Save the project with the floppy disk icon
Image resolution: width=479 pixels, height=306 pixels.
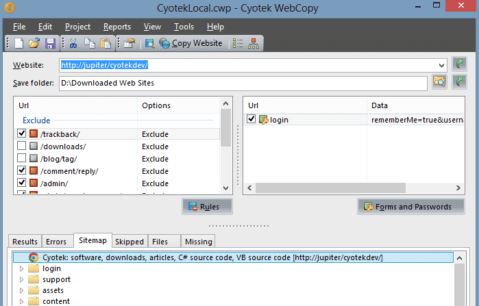[51, 43]
